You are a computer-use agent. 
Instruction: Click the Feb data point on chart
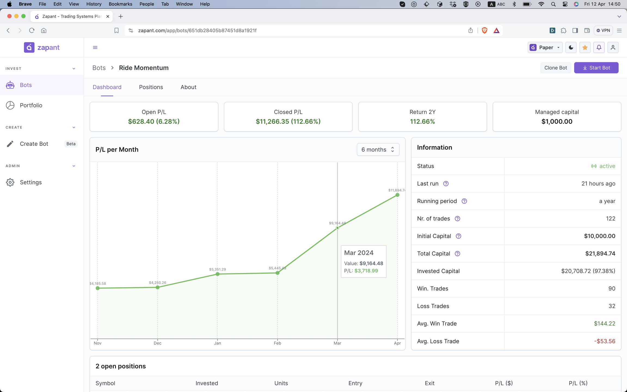[x=277, y=273]
